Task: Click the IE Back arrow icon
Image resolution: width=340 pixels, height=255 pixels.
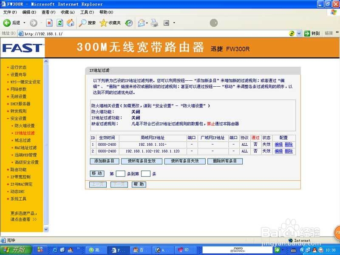Action: point(7,23)
